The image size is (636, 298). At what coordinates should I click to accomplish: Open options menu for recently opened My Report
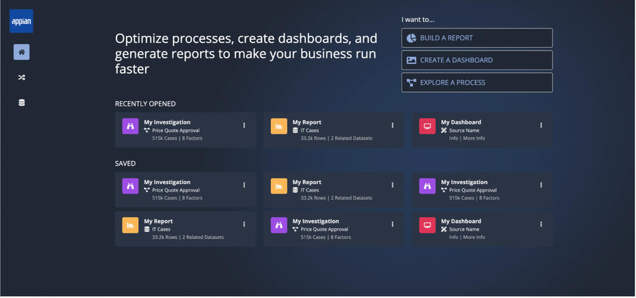[x=392, y=126]
